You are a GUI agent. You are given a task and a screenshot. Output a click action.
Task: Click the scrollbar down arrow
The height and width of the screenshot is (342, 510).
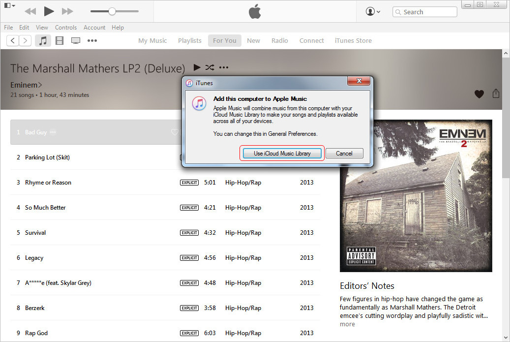click(x=506, y=338)
